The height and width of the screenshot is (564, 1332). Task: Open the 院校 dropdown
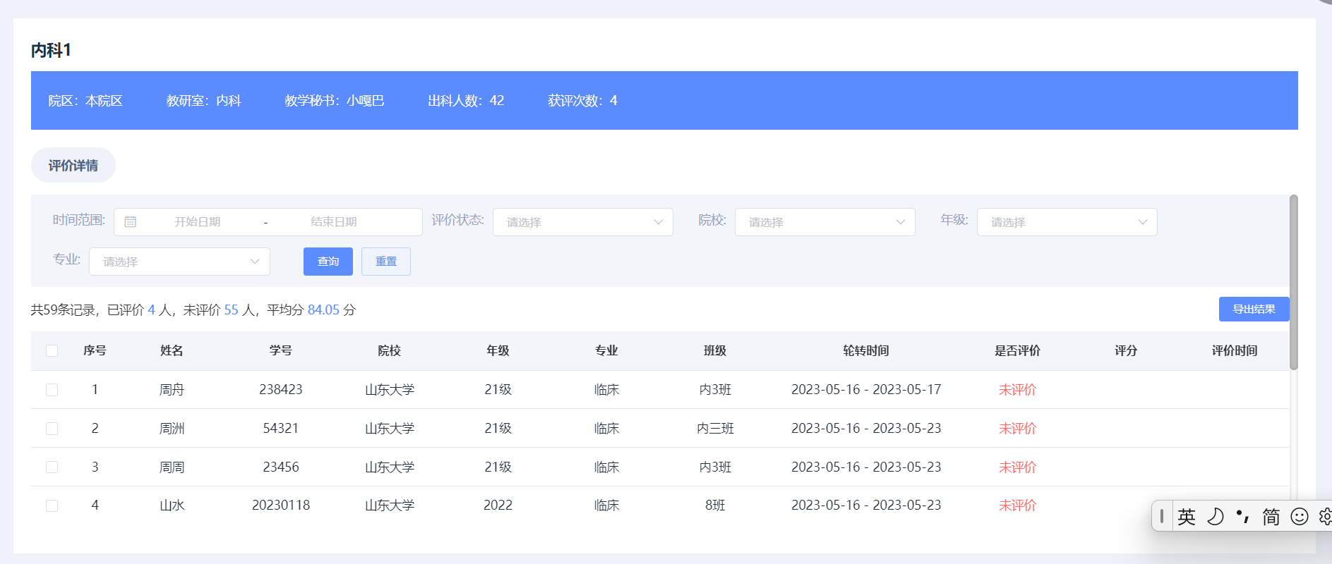click(x=825, y=222)
